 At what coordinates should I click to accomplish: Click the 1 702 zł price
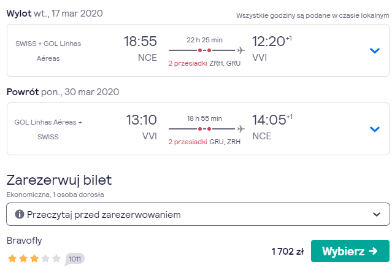288,251
